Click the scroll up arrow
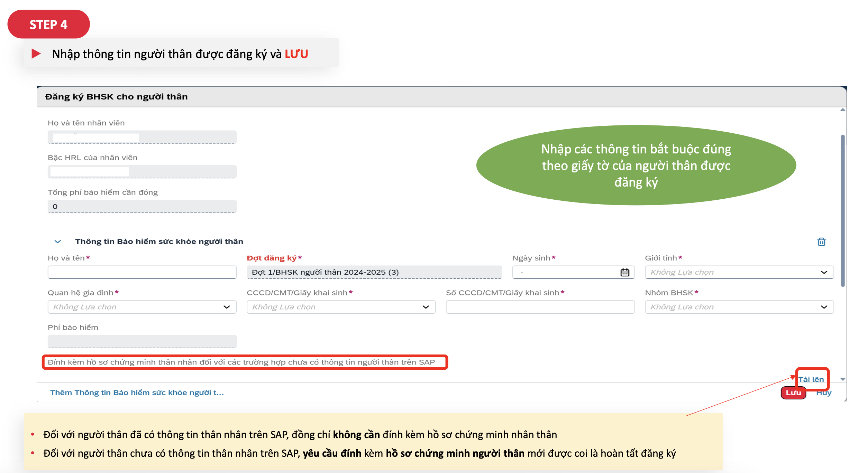This screenshot has width=849, height=473. click(x=843, y=110)
